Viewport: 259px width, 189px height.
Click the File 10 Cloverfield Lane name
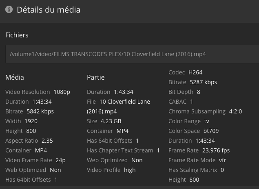[x=124, y=102]
